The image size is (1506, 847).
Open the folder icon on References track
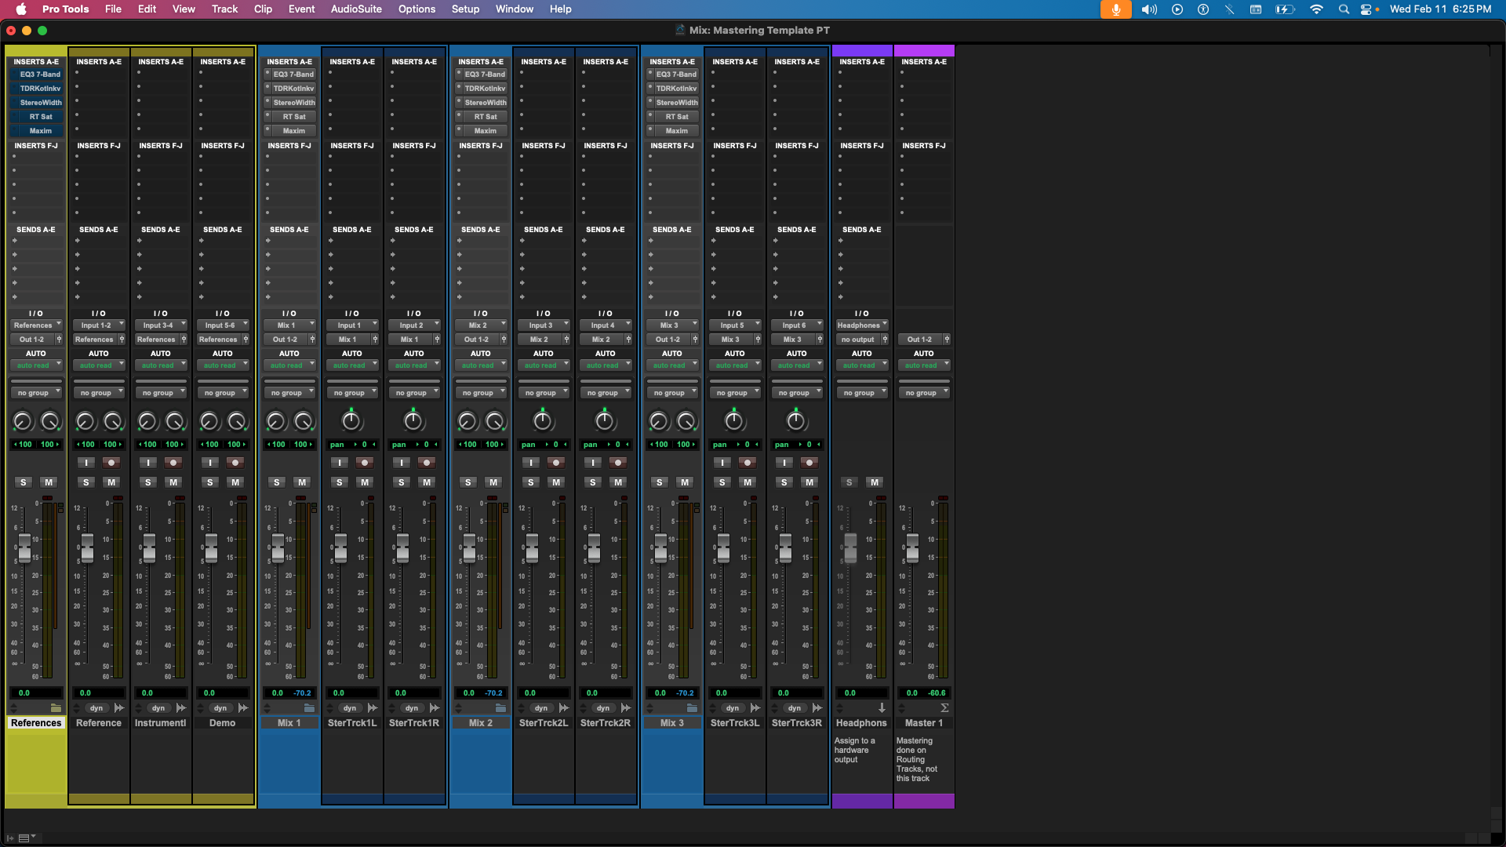[x=56, y=708]
